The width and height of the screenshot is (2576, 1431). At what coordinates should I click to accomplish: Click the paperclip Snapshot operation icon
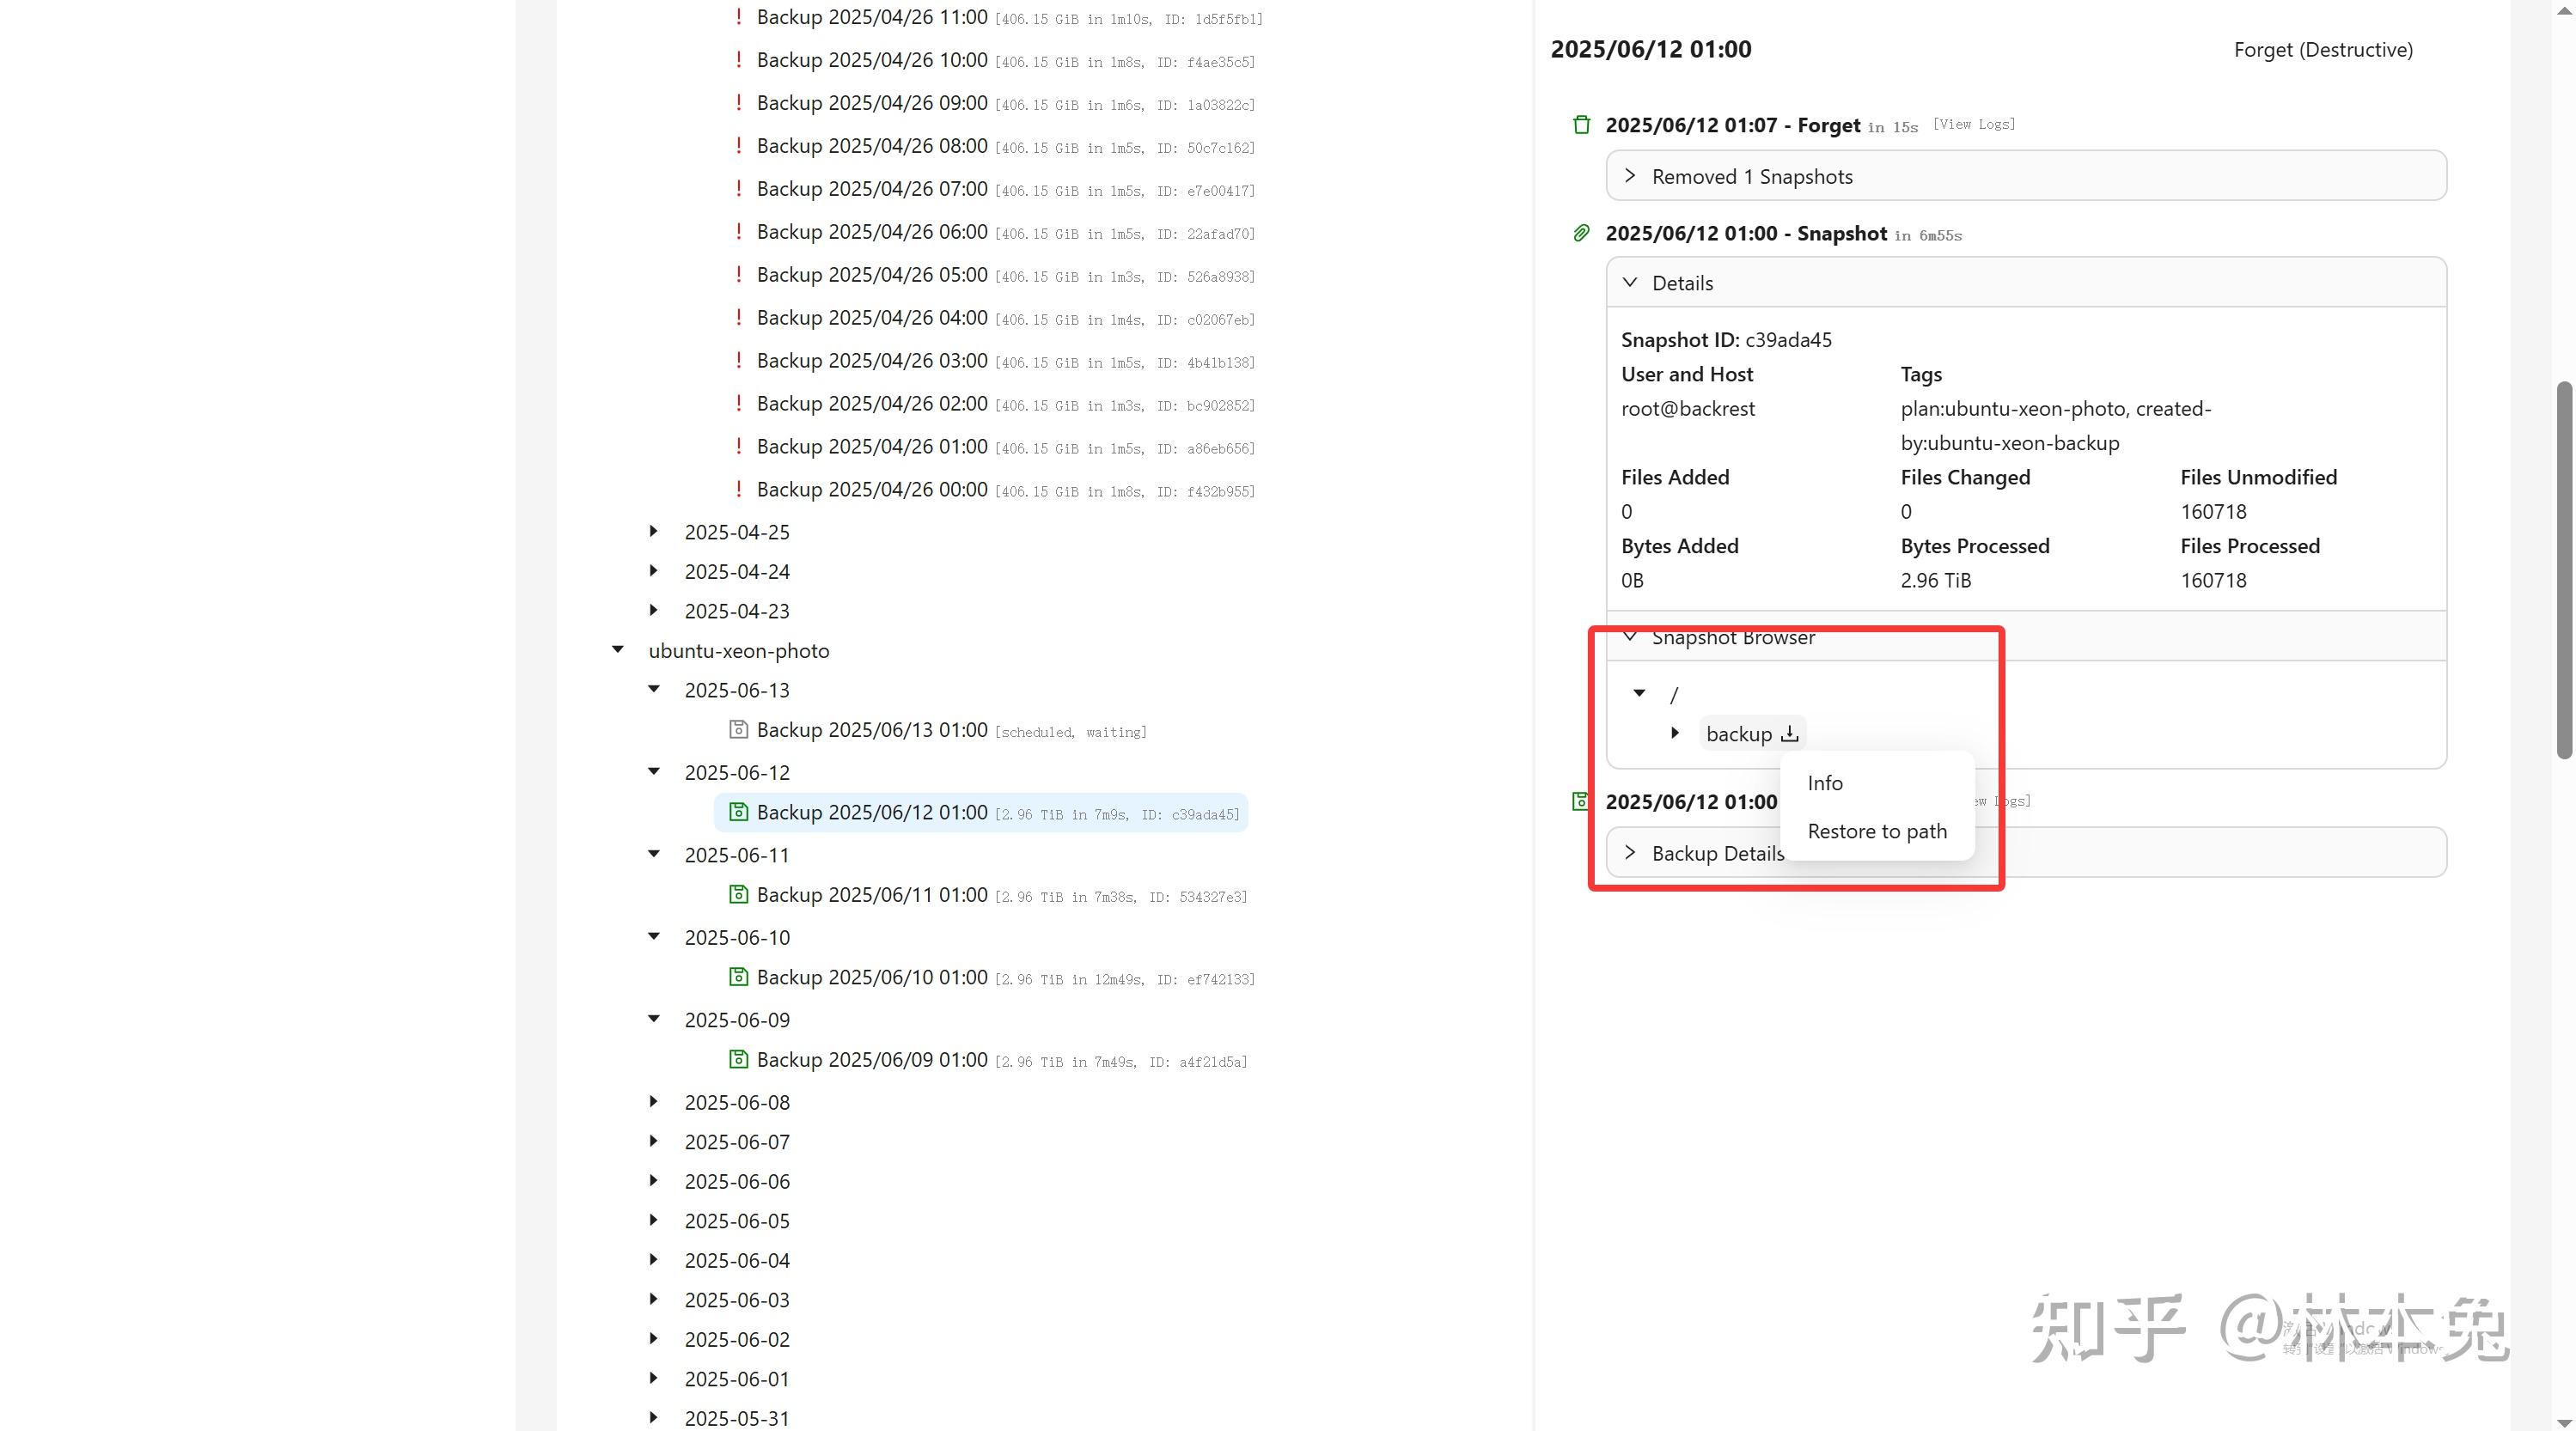coord(1581,233)
